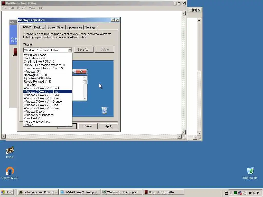263x197 pixels.
Task: Click Text Editor vertical scrollbar up arrow
Action: click(184, 13)
